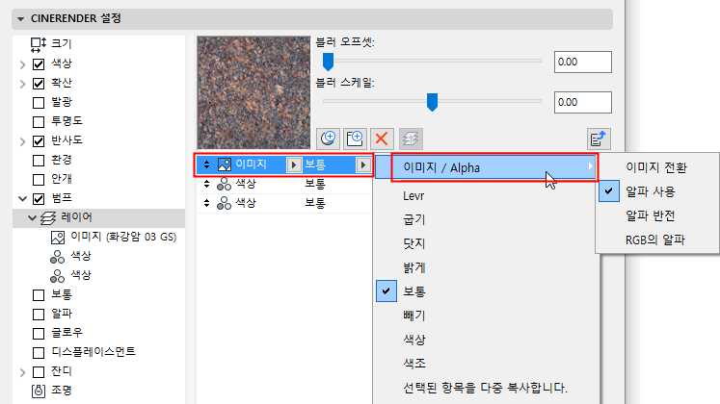The height and width of the screenshot is (404, 720).
Task: Click the 블러 스케일 slider handle
Action: pyautogui.click(x=432, y=102)
